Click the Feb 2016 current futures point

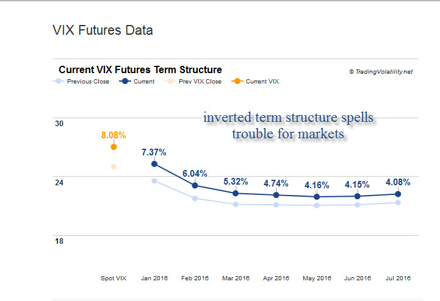(x=195, y=185)
